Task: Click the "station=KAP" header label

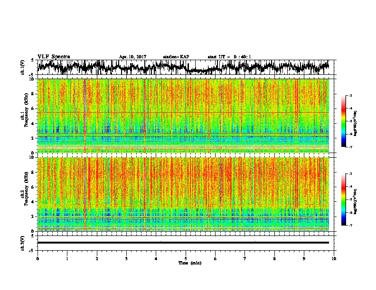Action: pos(176,57)
